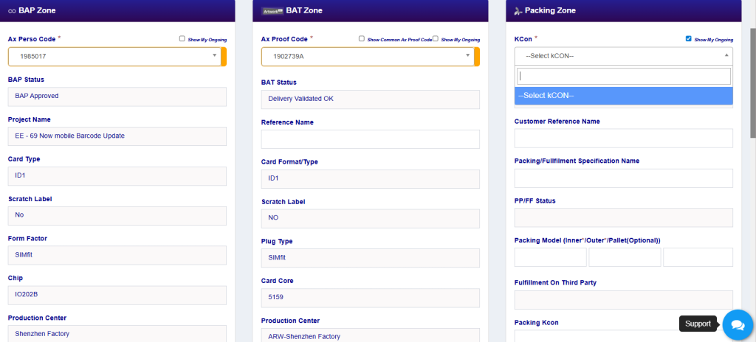Image resolution: width=756 pixels, height=342 pixels.
Task: Collapse the KCon select dropdown
Action: (623, 56)
